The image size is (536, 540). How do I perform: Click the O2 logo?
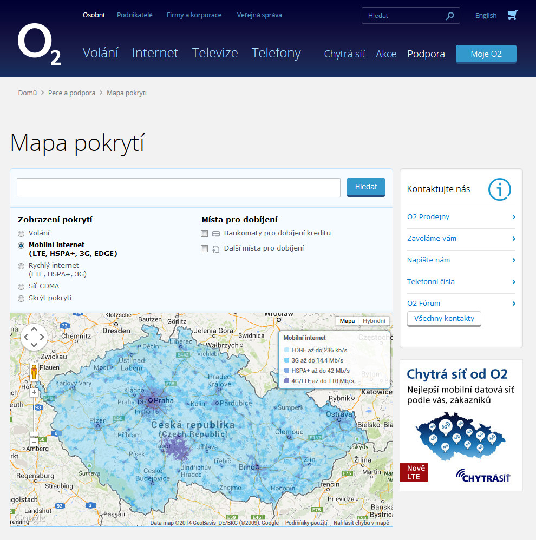click(40, 44)
